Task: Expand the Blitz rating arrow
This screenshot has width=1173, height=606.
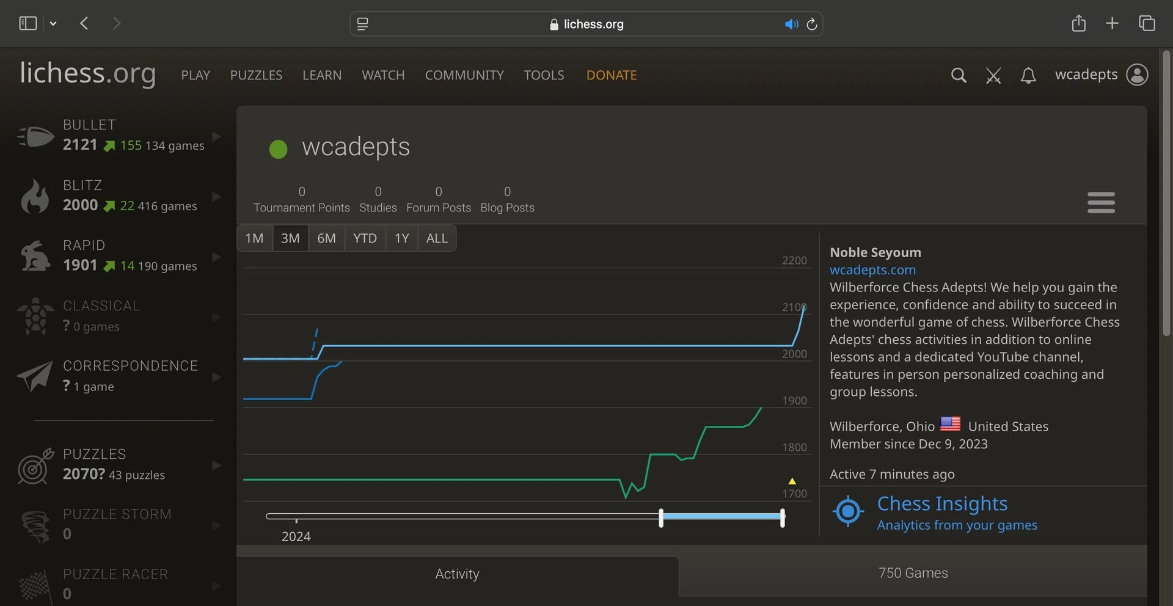Action: click(216, 196)
